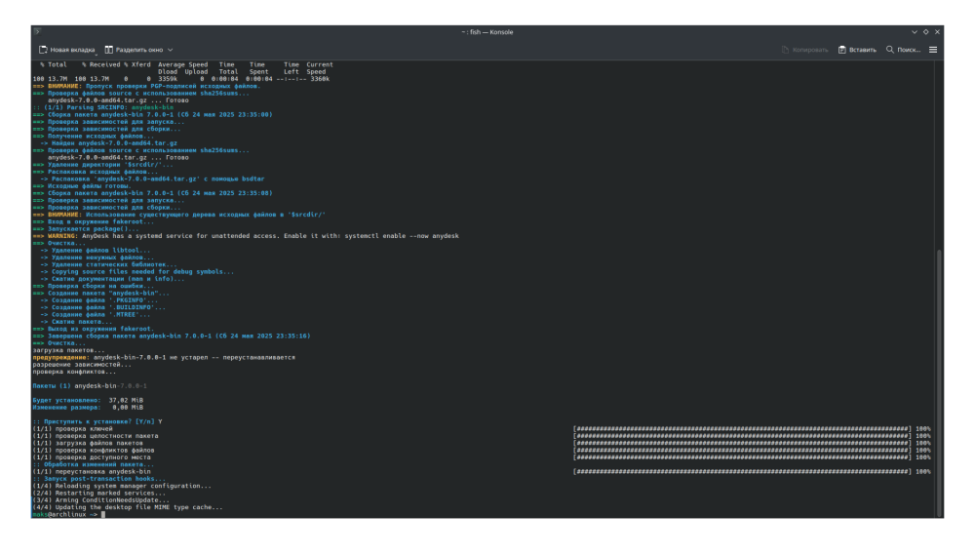Click '(1/1) загрузка файлов пакетов' line
This screenshot has height=555, width=975.
pyautogui.click(x=88, y=443)
